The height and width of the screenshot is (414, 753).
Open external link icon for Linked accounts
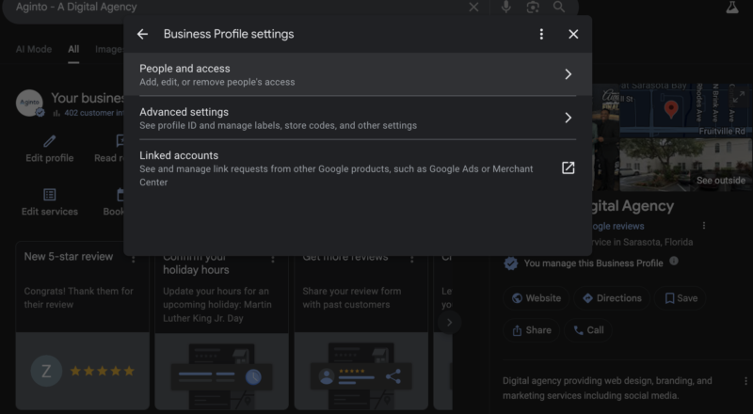click(x=568, y=168)
